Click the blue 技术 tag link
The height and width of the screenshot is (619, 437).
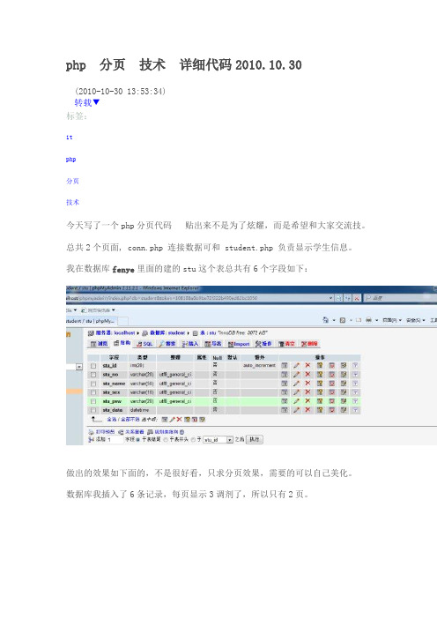72,202
